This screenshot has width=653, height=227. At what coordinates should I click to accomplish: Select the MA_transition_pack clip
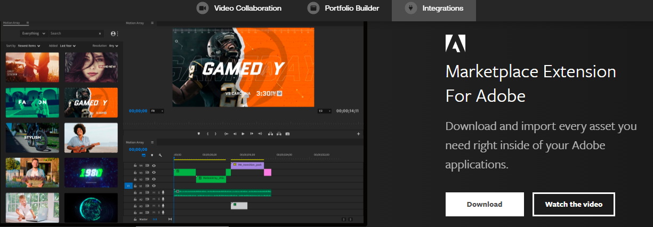[247, 165]
